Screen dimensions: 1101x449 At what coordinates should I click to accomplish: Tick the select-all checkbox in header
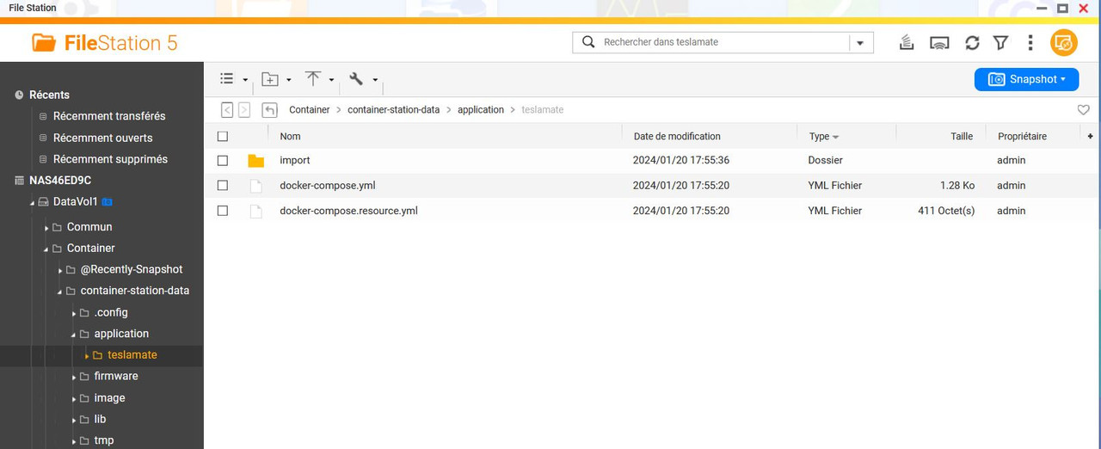pyautogui.click(x=223, y=136)
